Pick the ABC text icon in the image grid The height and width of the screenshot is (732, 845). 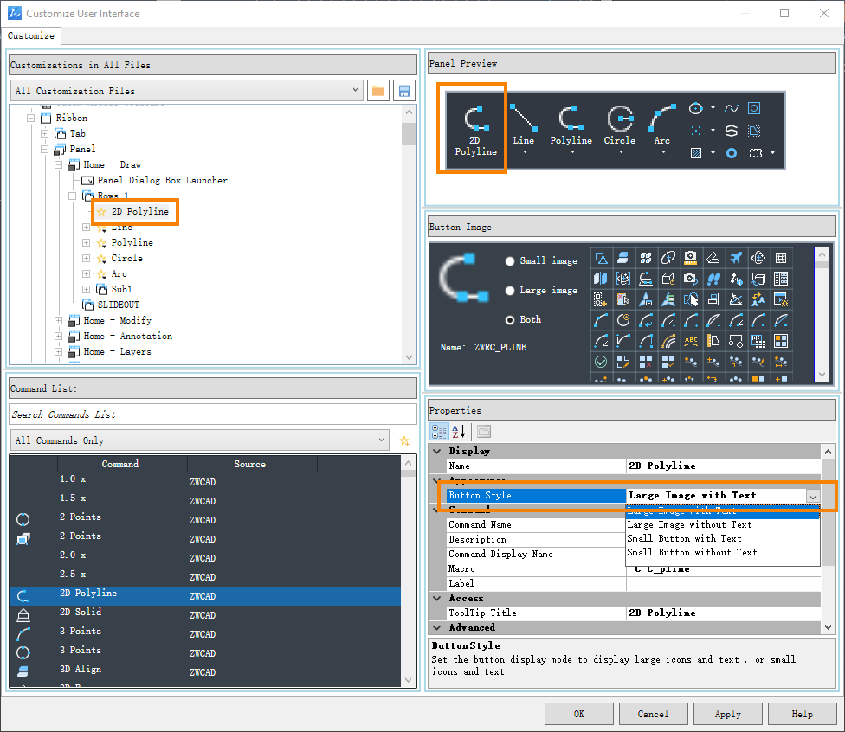[x=691, y=341]
